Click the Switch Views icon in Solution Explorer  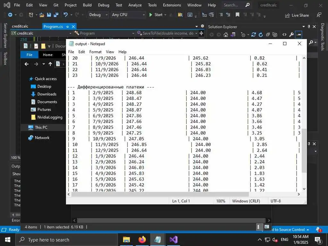coord(233,35)
